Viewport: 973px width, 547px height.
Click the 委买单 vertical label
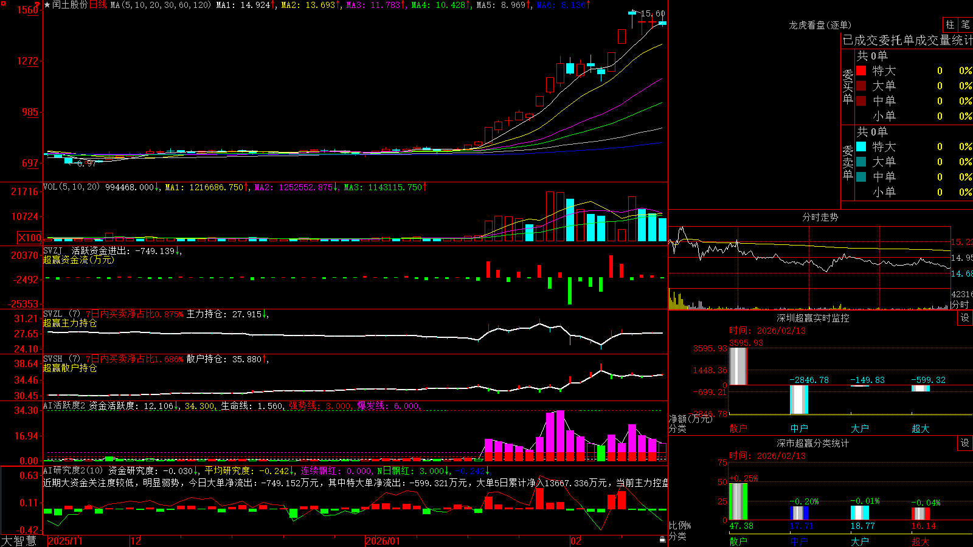pyautogui.click(x=848, y=86)
